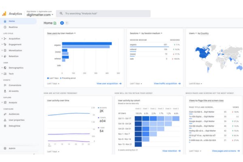The height and width of the screenshot is (162, 243).
Task: Change 'Last 7 days' range on Sessions card
Action: [x=136, y=83]
